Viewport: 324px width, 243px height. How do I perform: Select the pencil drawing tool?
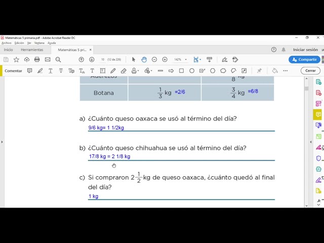(113, 71)
